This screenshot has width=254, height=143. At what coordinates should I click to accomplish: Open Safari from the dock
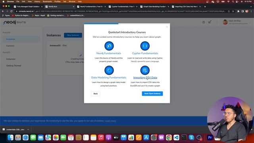point(25,137)
